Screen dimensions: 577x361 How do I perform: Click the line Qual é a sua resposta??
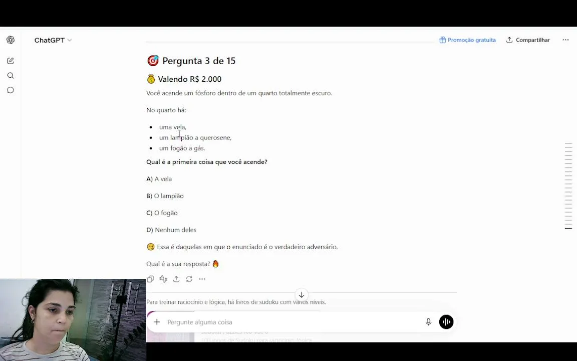point(182,264)
